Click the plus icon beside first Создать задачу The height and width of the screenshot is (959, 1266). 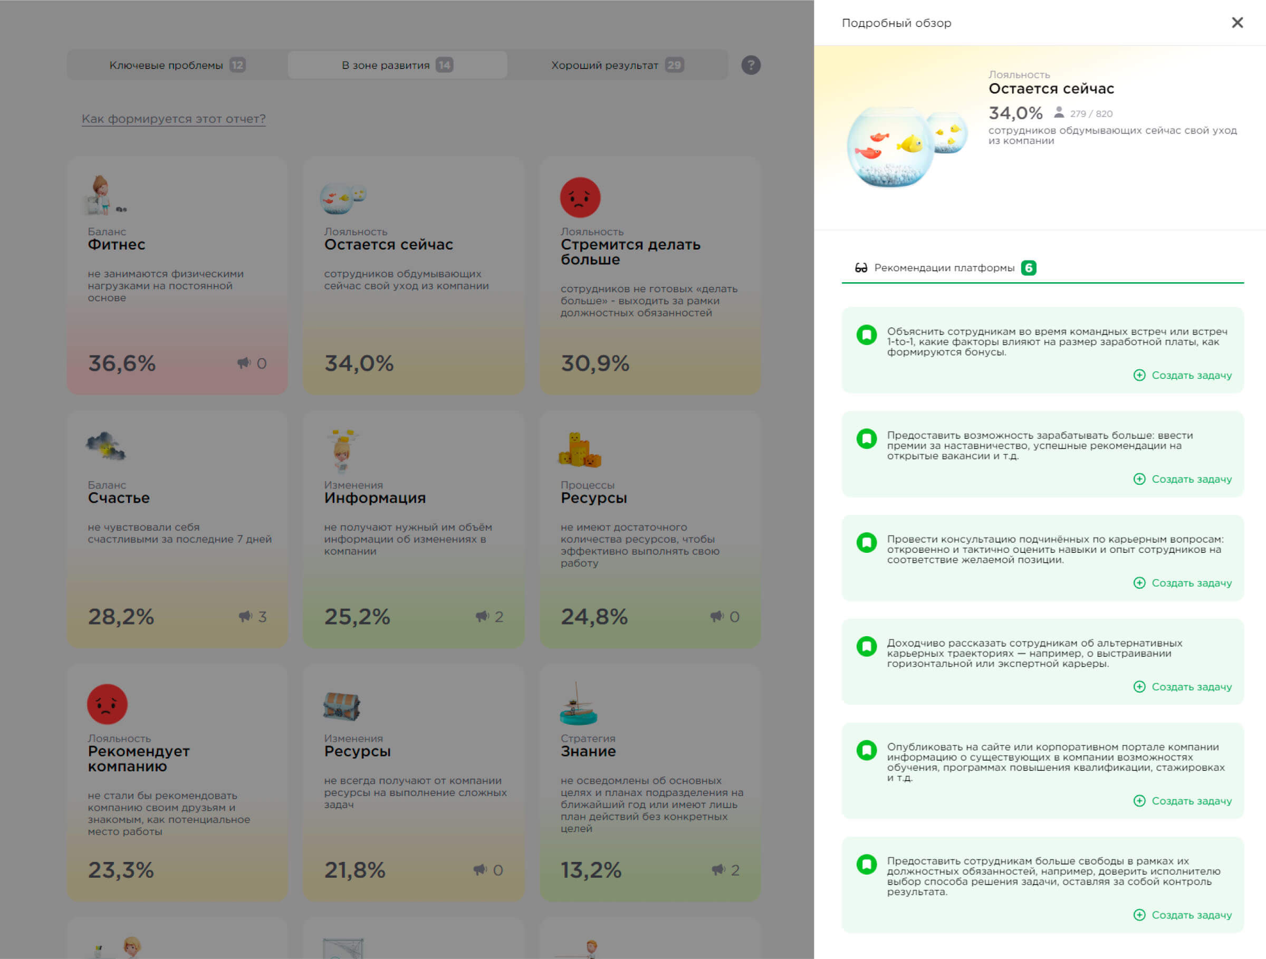point(1139,376)
